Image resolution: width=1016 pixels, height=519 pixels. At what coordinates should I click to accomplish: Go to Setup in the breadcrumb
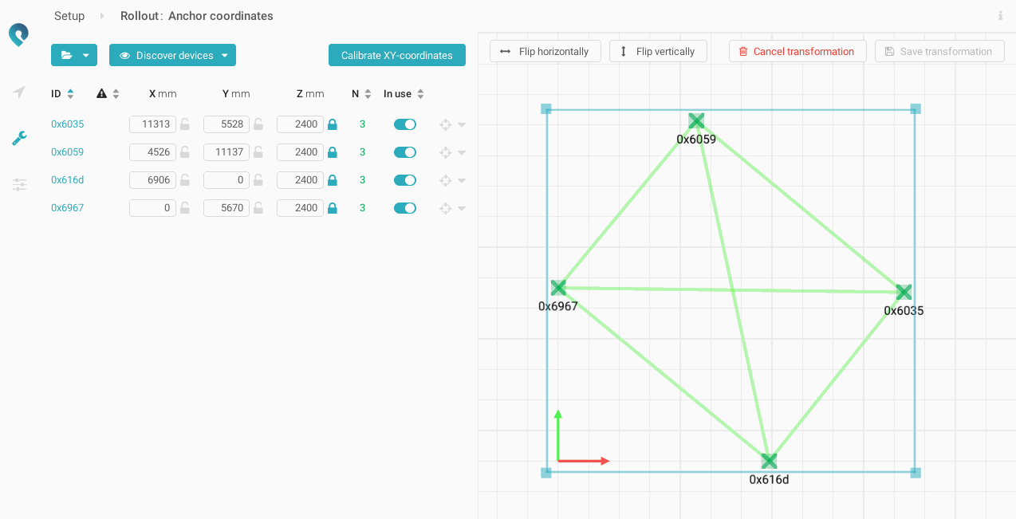click(69, 16)
